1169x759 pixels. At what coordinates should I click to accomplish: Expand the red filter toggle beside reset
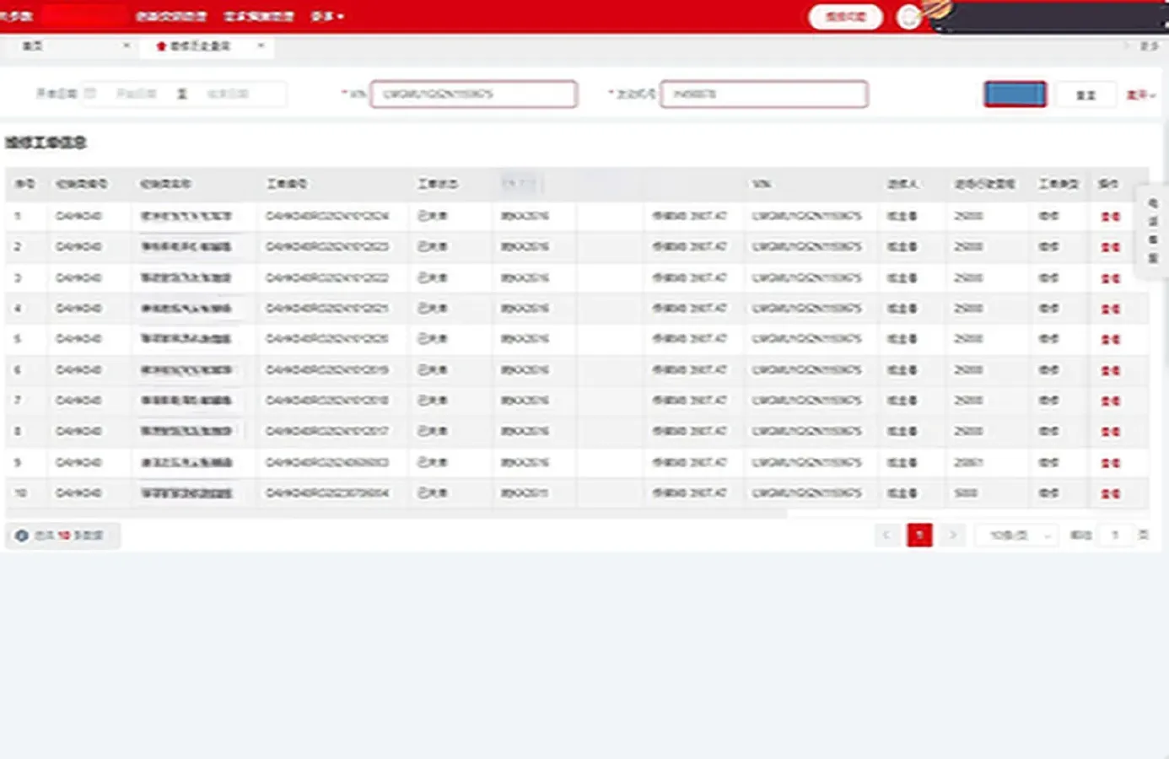[x=1140, y=95]
